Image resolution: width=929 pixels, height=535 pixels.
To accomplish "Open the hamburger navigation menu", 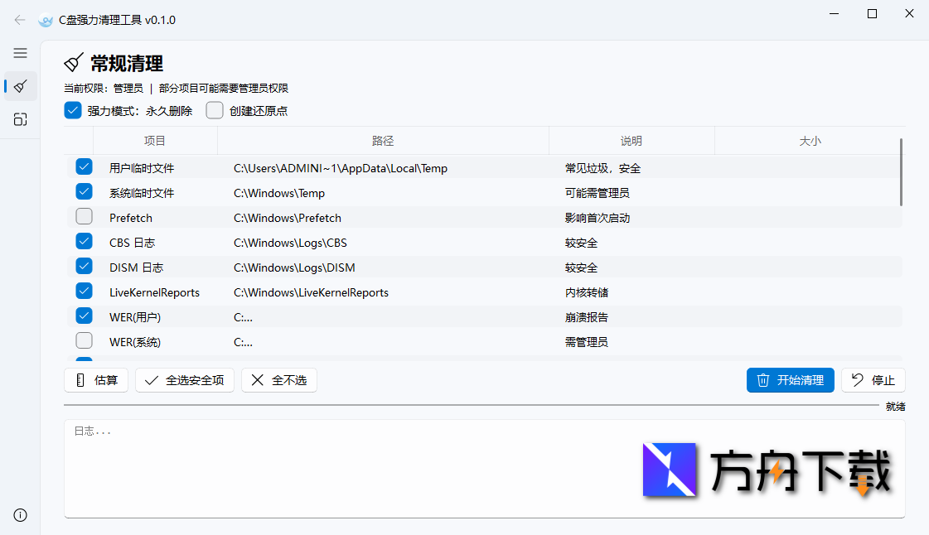I will (x=20, y=53).
